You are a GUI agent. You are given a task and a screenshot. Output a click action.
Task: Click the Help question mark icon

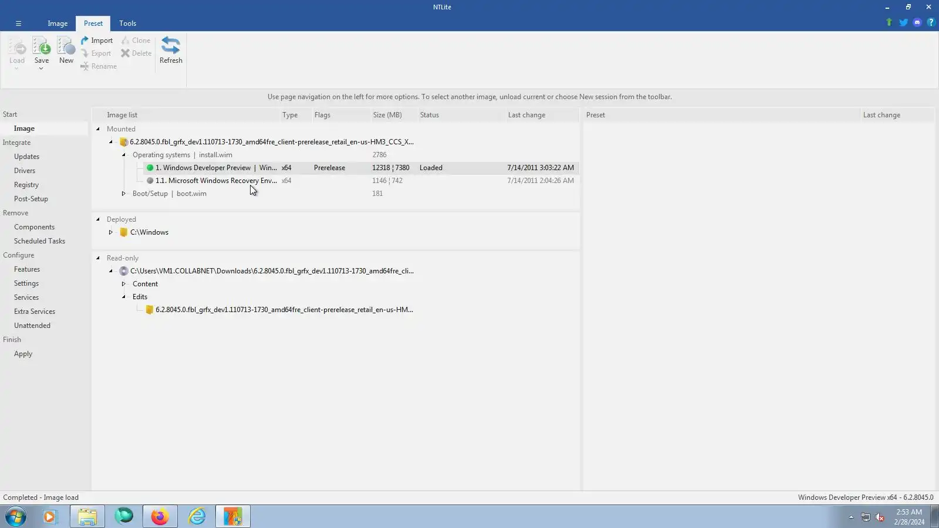pos(931,22)
